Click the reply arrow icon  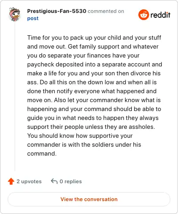coord(54,181)
